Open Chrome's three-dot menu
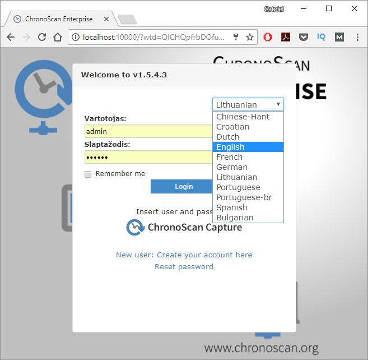The height and width of the screenshot is (360, 368). coord(357,37)
